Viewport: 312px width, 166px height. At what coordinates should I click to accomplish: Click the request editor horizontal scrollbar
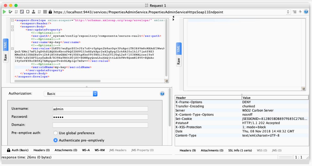[58, 81]
